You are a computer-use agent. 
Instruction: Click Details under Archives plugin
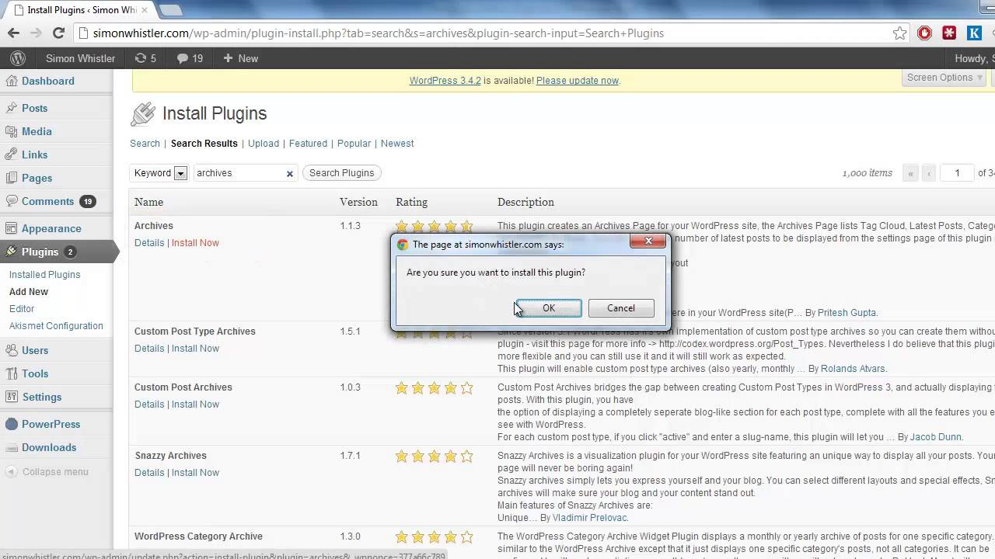[149, 243]
